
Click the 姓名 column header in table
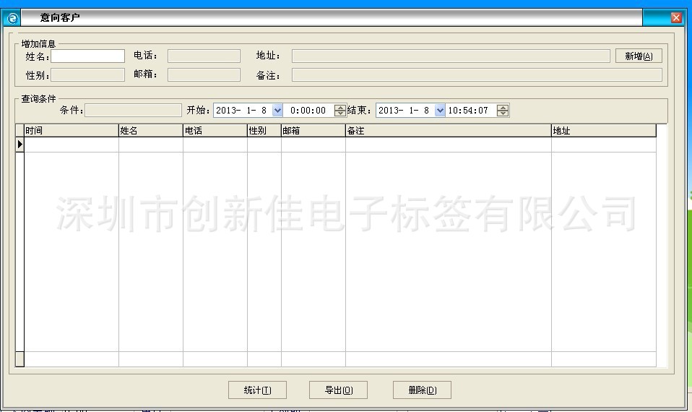(150, 131)
